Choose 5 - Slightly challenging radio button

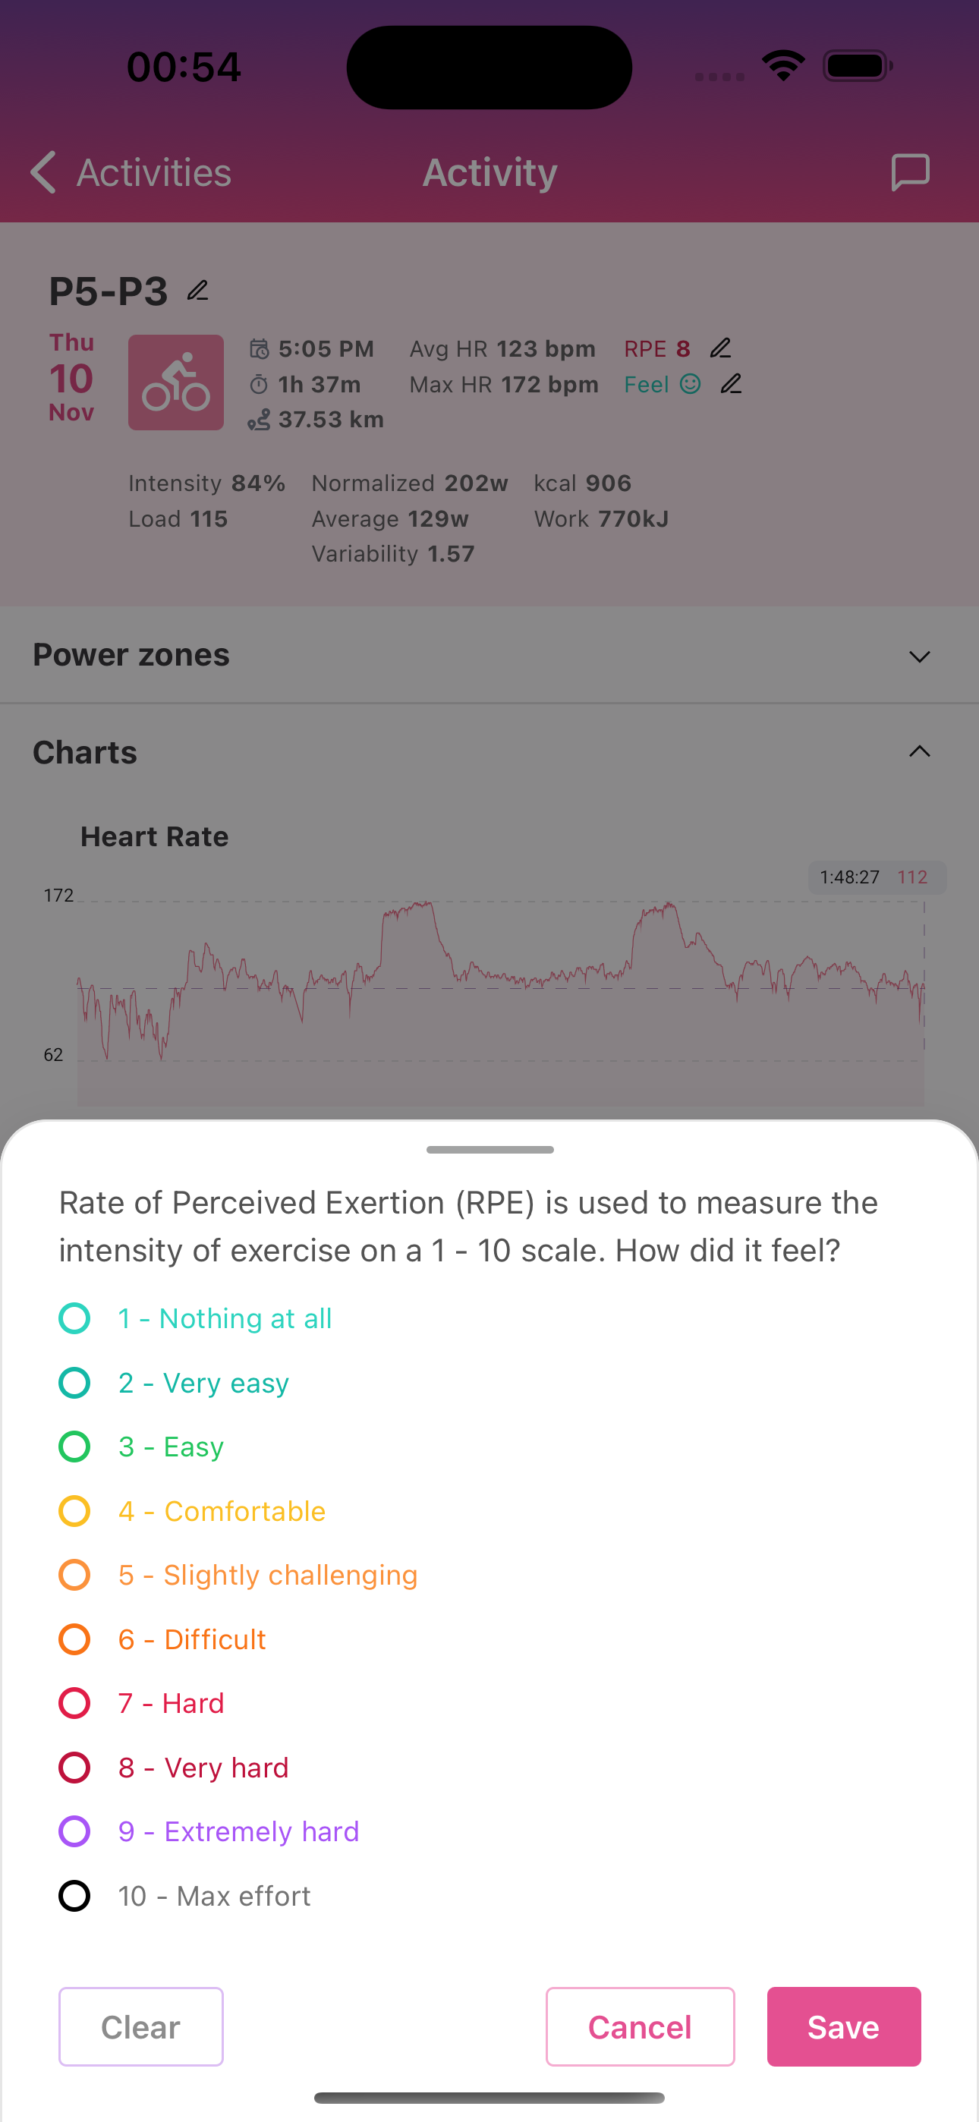click(x=74, y=1575)
